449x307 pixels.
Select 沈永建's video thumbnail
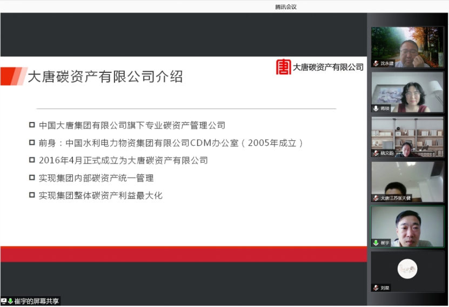click(407, 46)
